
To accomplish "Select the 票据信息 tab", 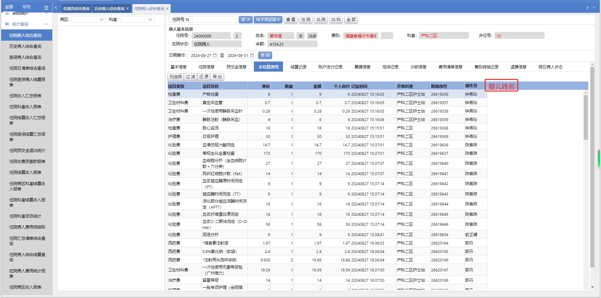I will coord(362,67).
